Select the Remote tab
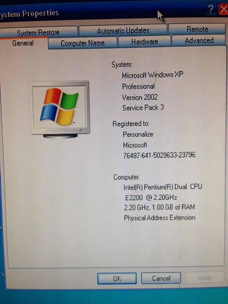228x304 pixels. click(x=197, y=29)
